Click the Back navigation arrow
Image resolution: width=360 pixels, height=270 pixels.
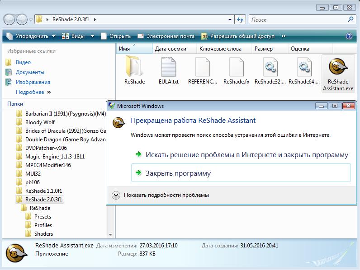coord(9,19)
